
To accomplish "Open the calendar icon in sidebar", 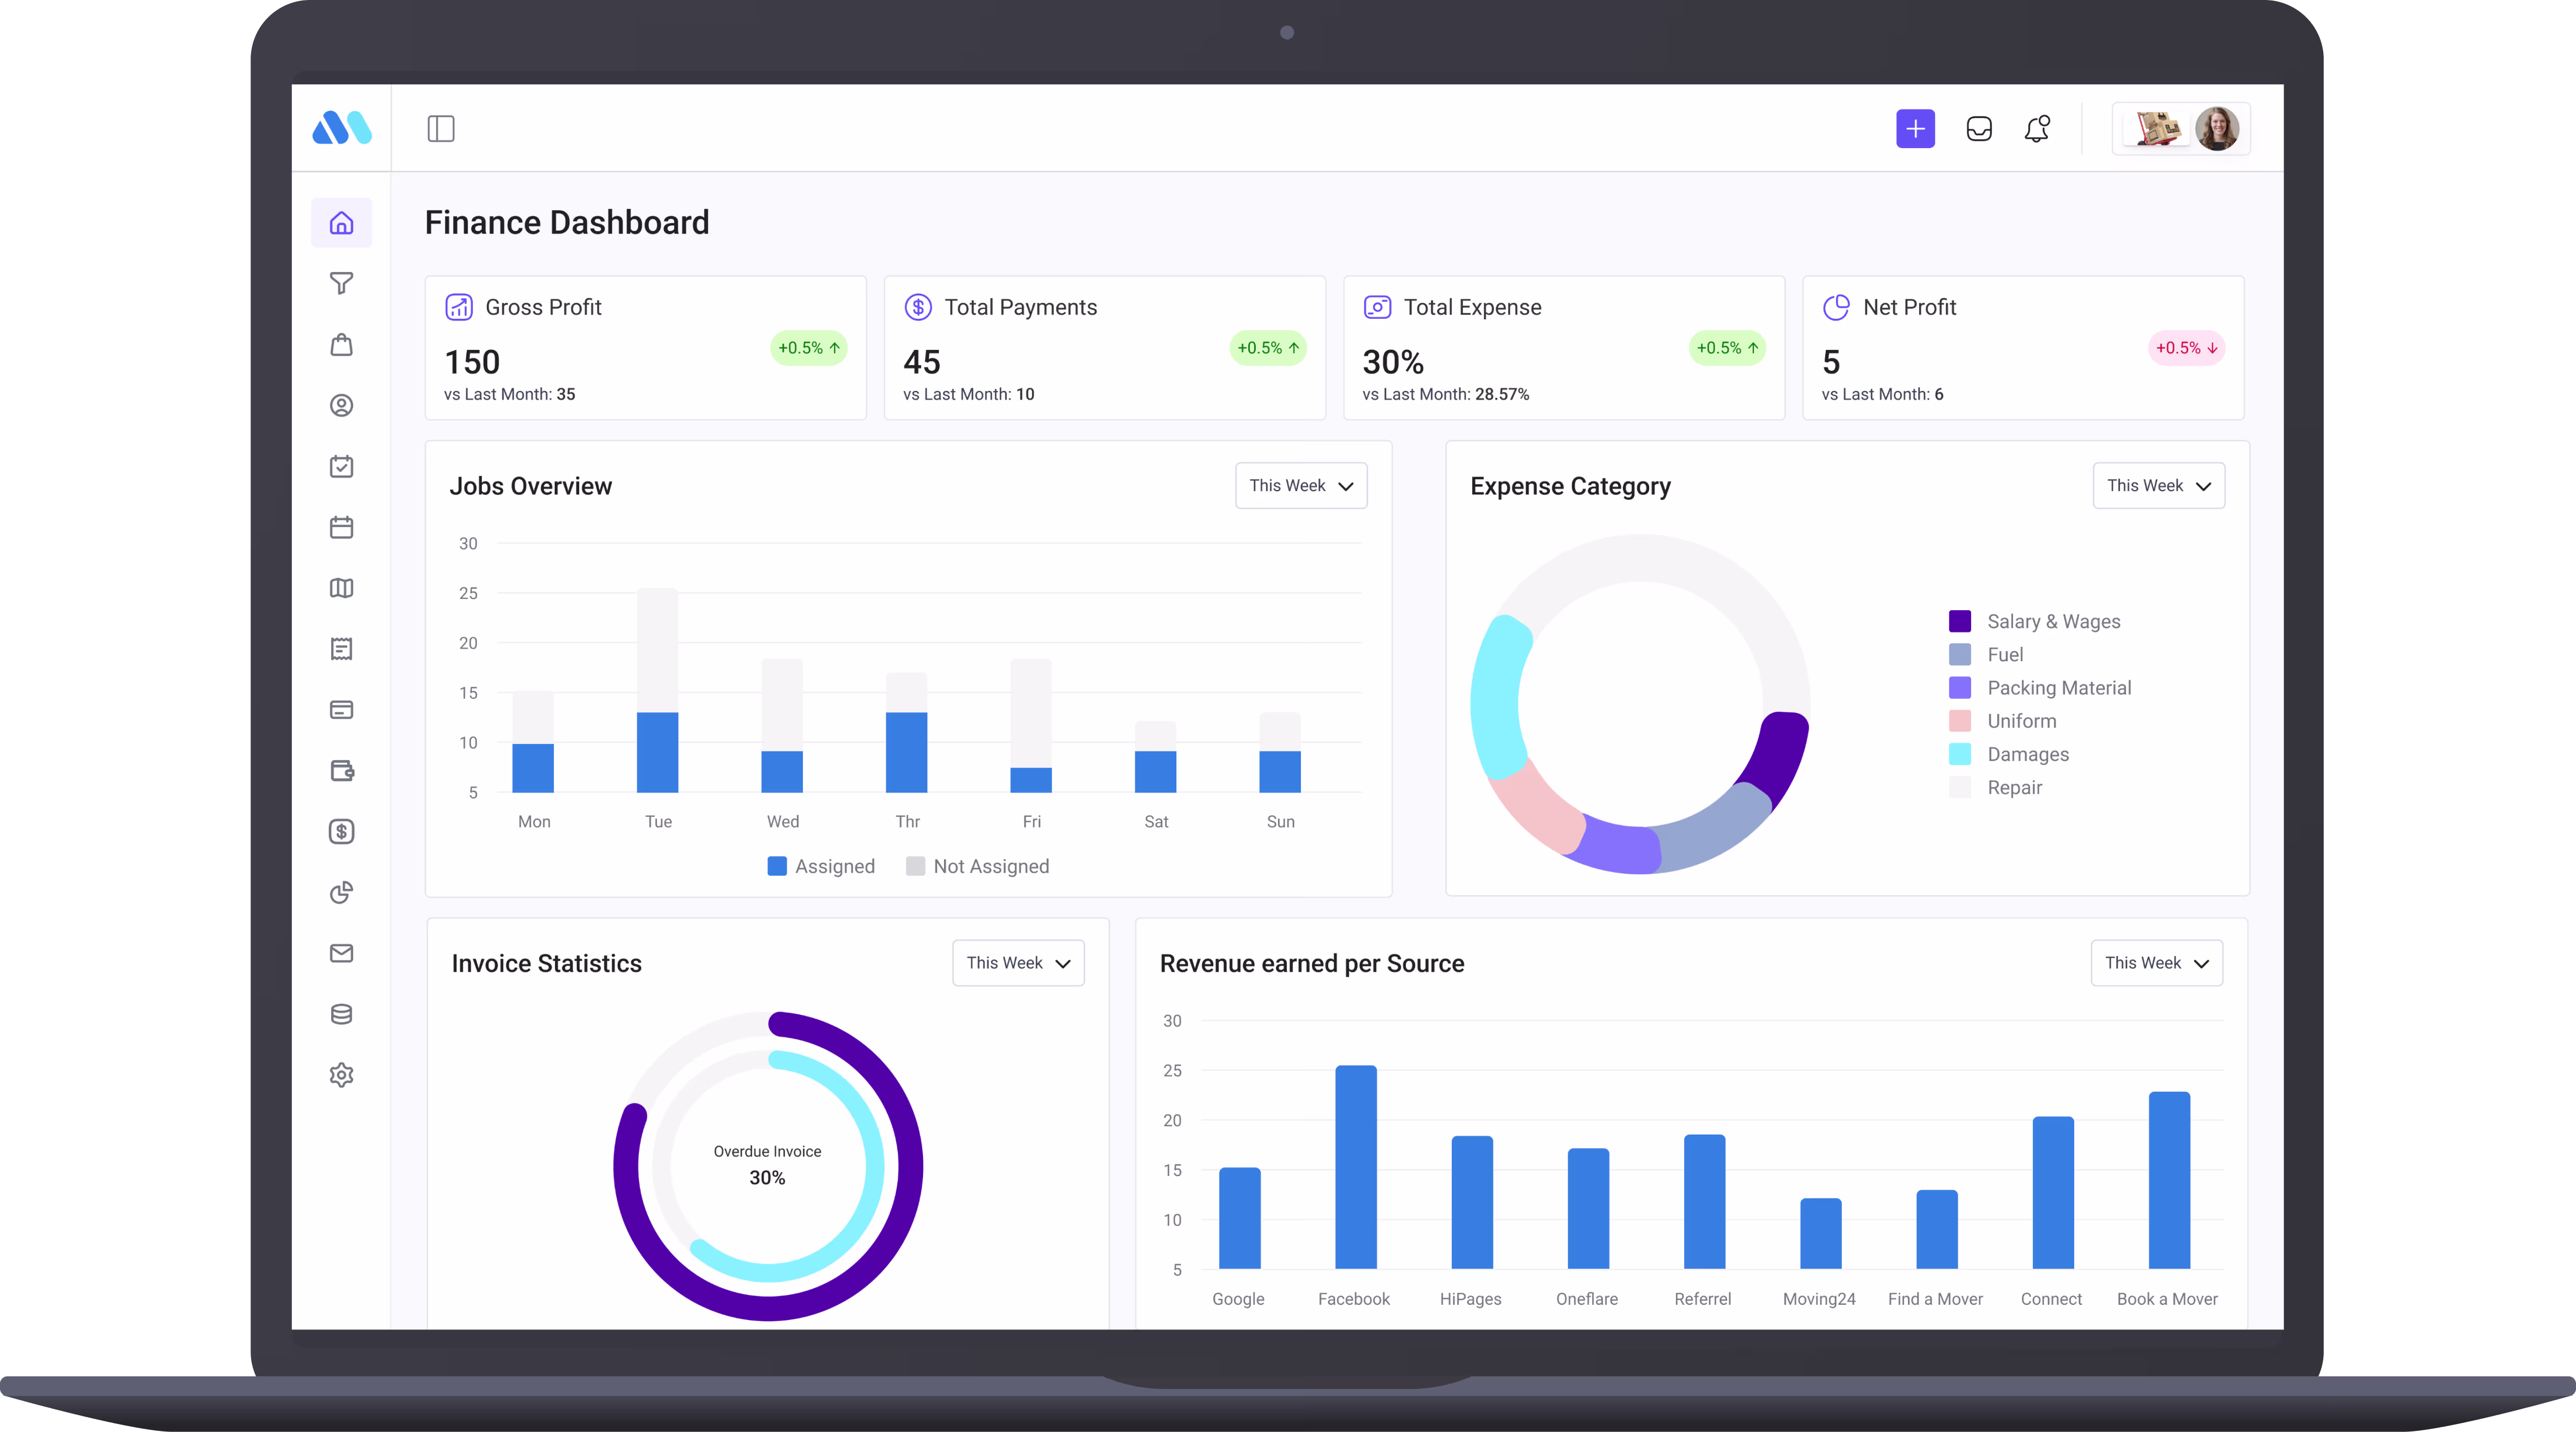I will pos(341,527).
